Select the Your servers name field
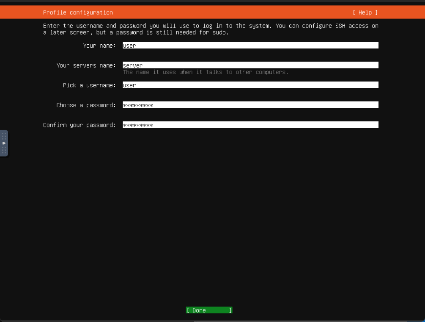Screen dimensions: 425x322 (x=250, y=65)
